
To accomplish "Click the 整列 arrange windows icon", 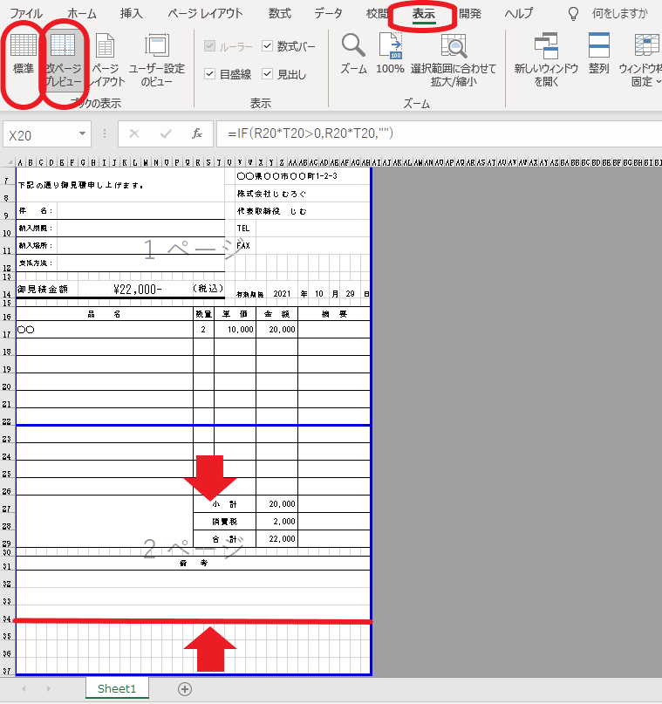I will (598, 45).
